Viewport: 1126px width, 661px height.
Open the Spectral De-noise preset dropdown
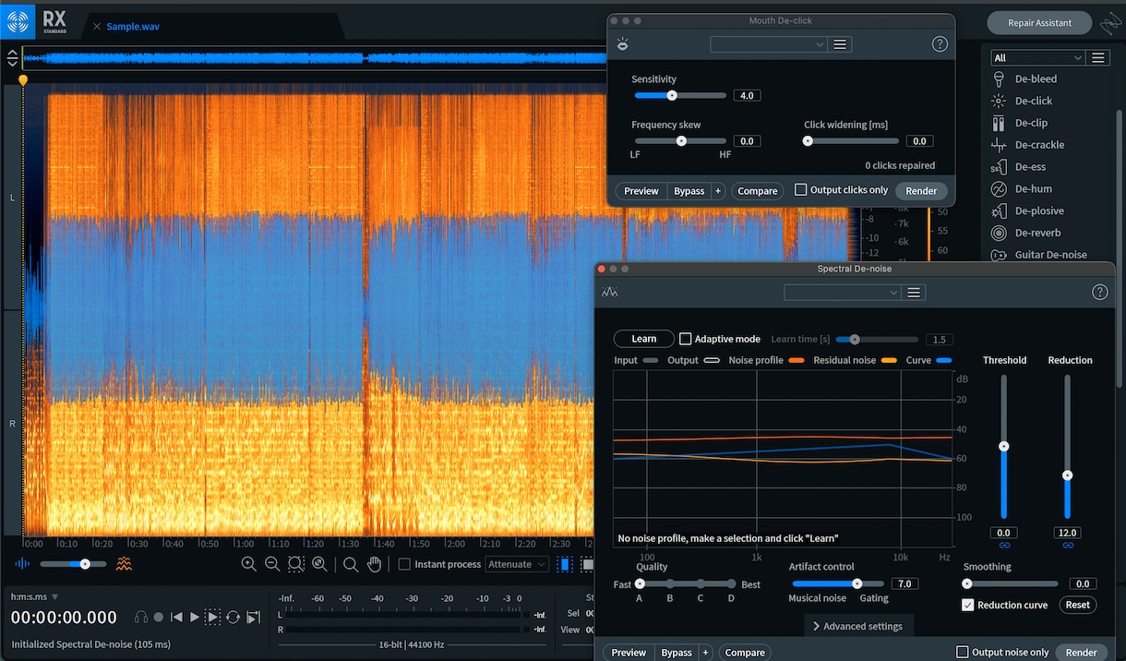click(x=842, y=292)
